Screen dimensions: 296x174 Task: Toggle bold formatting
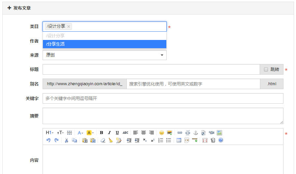point(101,133)
